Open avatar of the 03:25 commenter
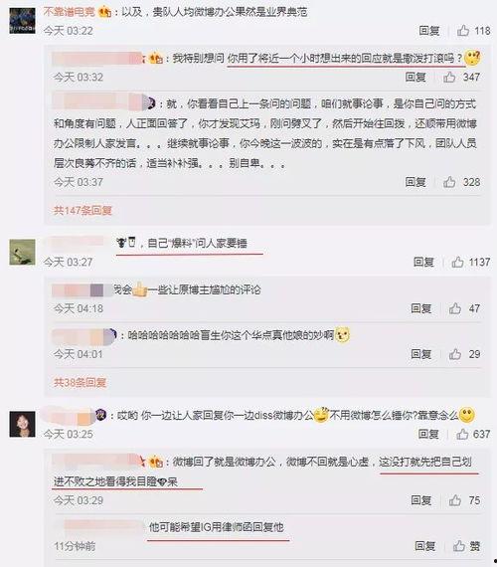497x567 pixels. [23, 424]
